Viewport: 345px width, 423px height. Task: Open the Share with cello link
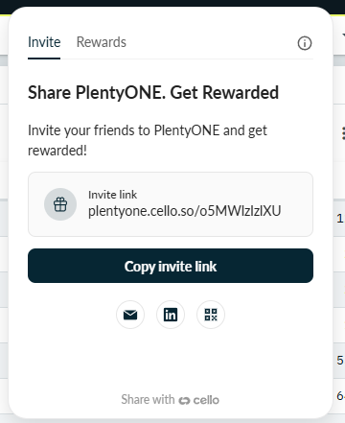pyautogui.click(x=171, y=400)
